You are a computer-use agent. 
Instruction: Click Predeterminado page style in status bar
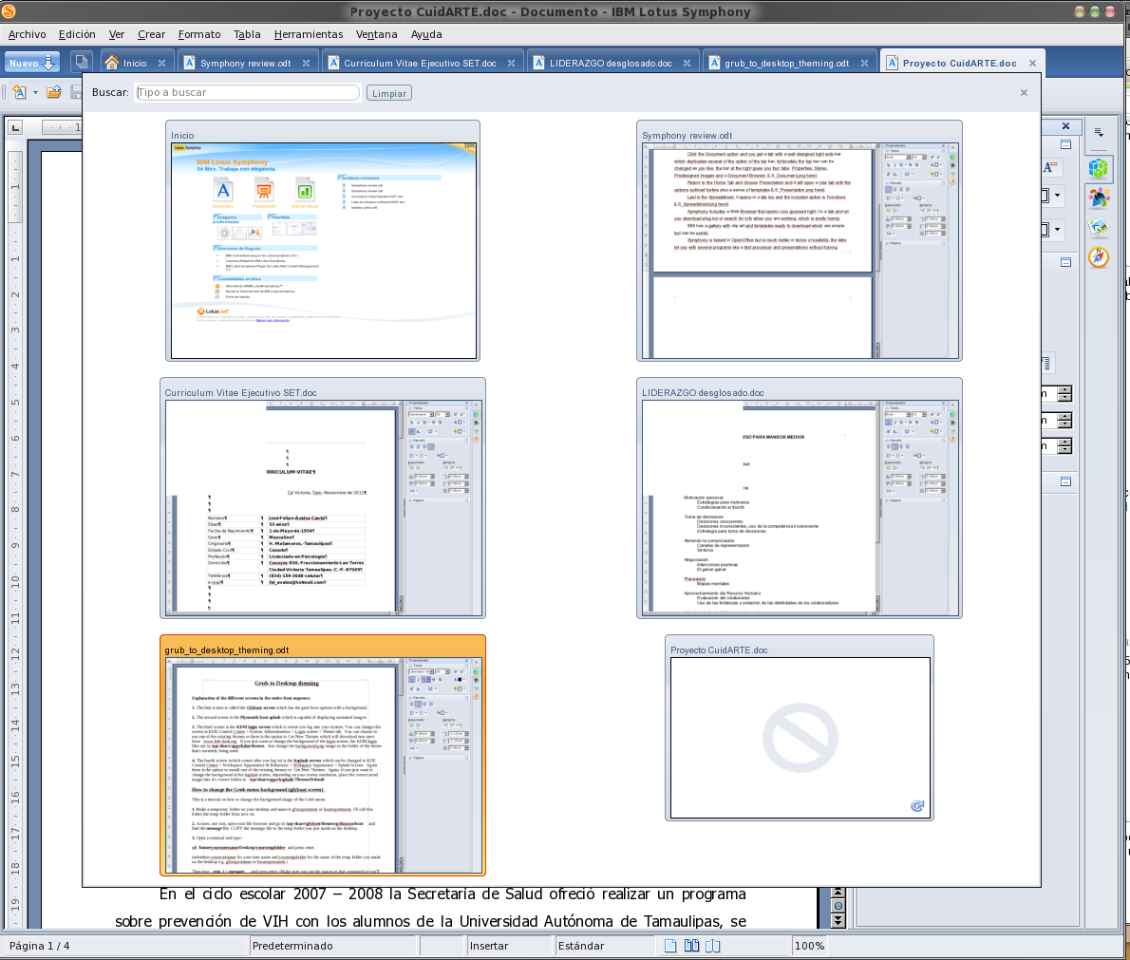[x=292, y=946]
